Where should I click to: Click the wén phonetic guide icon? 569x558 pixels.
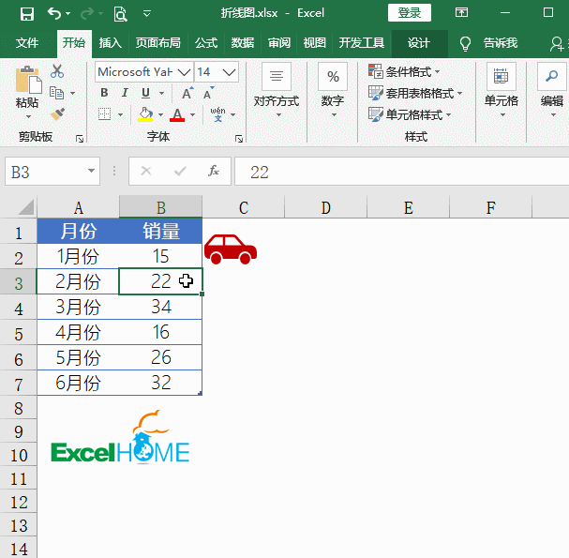coord(218,114)
